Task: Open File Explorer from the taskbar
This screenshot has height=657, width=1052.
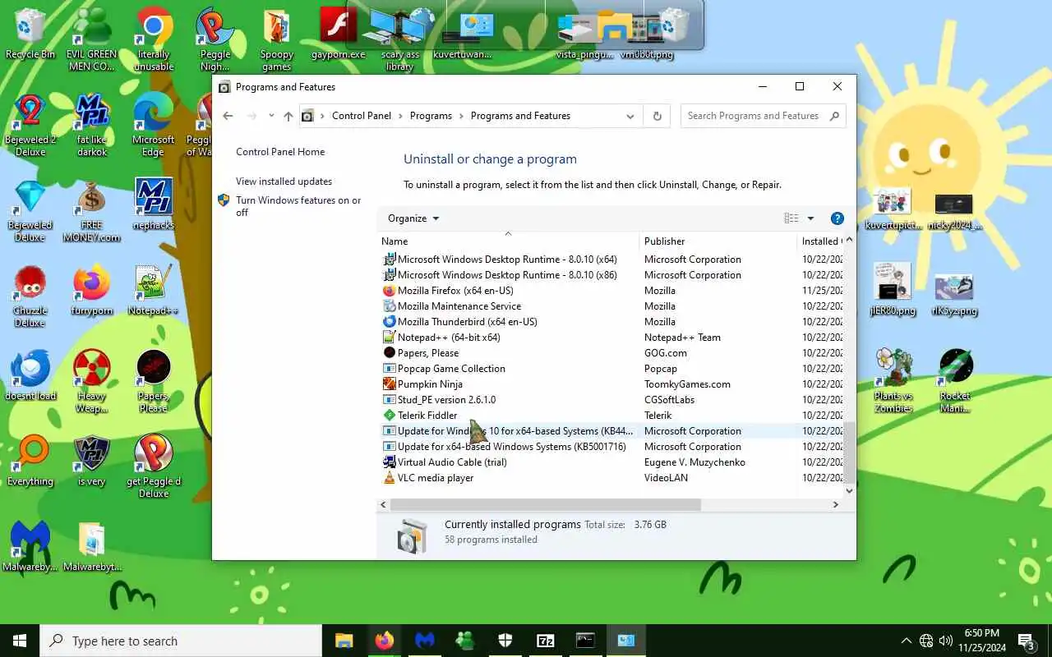Action: (x=344, y=641)
